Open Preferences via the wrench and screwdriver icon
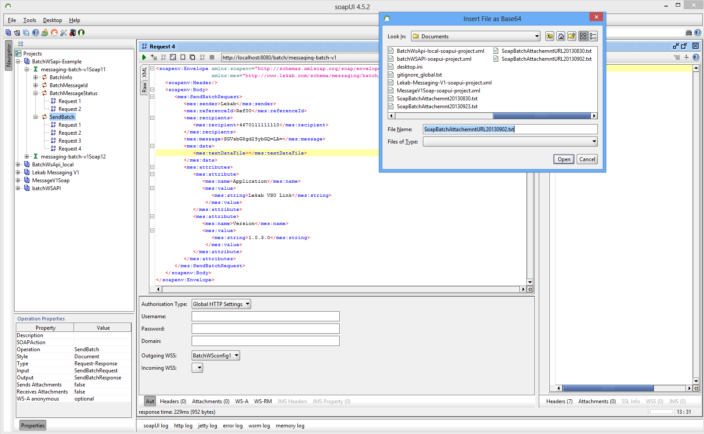The image size is (704, 434). pos(63,33)
